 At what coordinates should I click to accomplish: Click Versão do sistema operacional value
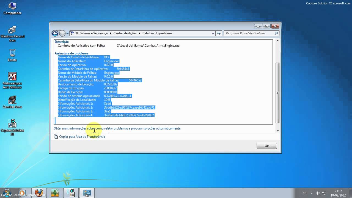point(118,96)
